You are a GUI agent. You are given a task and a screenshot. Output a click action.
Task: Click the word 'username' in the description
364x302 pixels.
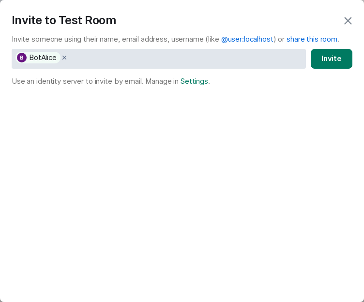pos(187,39)
